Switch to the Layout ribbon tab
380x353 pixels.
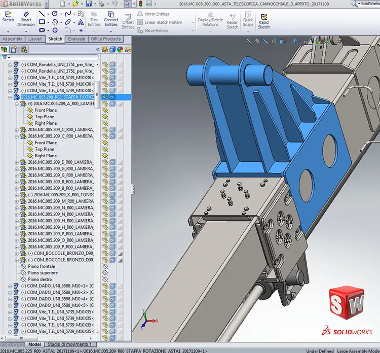(35, 39)
